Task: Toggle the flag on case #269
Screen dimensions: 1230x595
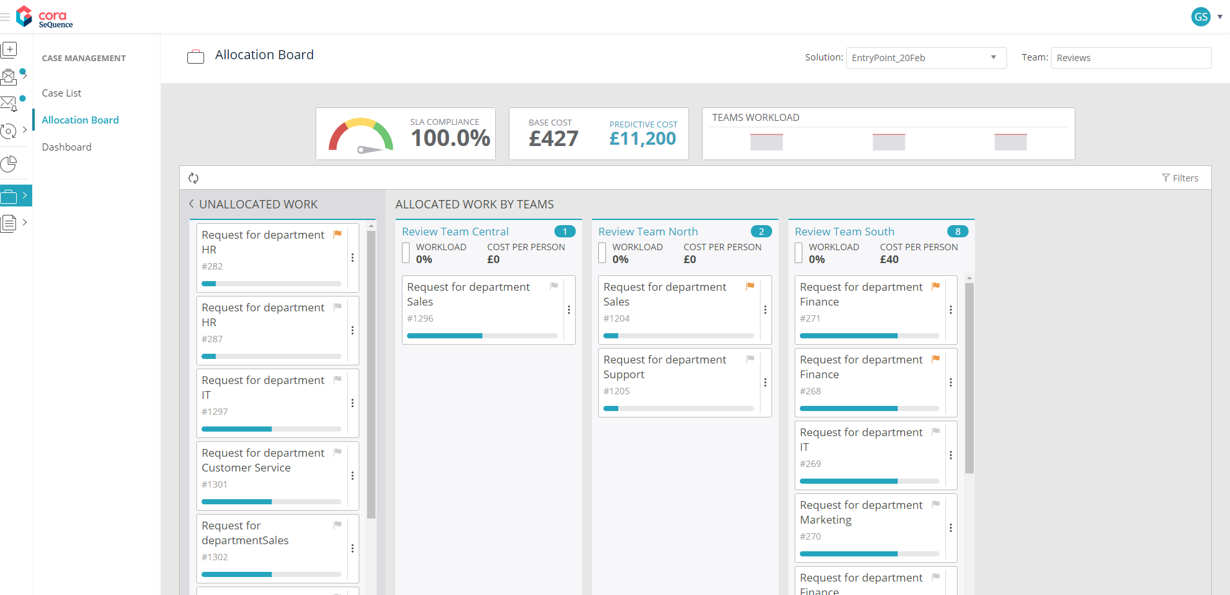Action: [936, 432]
